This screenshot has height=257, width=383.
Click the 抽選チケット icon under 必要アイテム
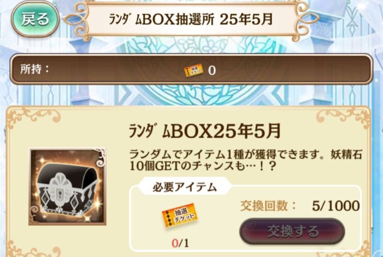[x=180, y=215]
